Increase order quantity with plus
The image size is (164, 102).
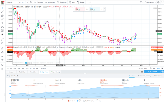104,8
